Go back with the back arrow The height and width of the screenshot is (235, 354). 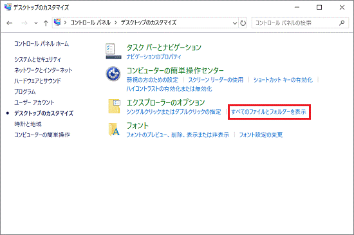(x=10, y=23)
